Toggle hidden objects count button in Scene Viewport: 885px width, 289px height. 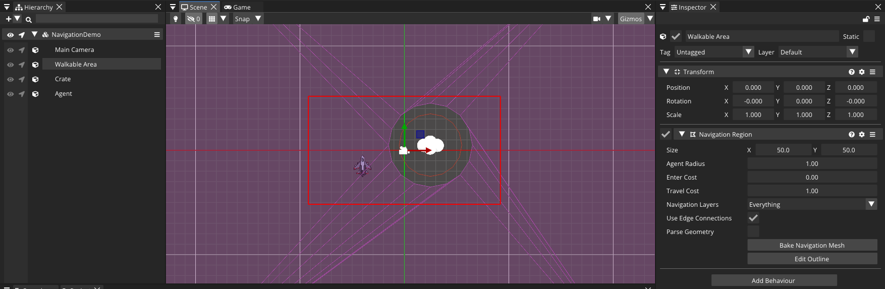point(194,19)
